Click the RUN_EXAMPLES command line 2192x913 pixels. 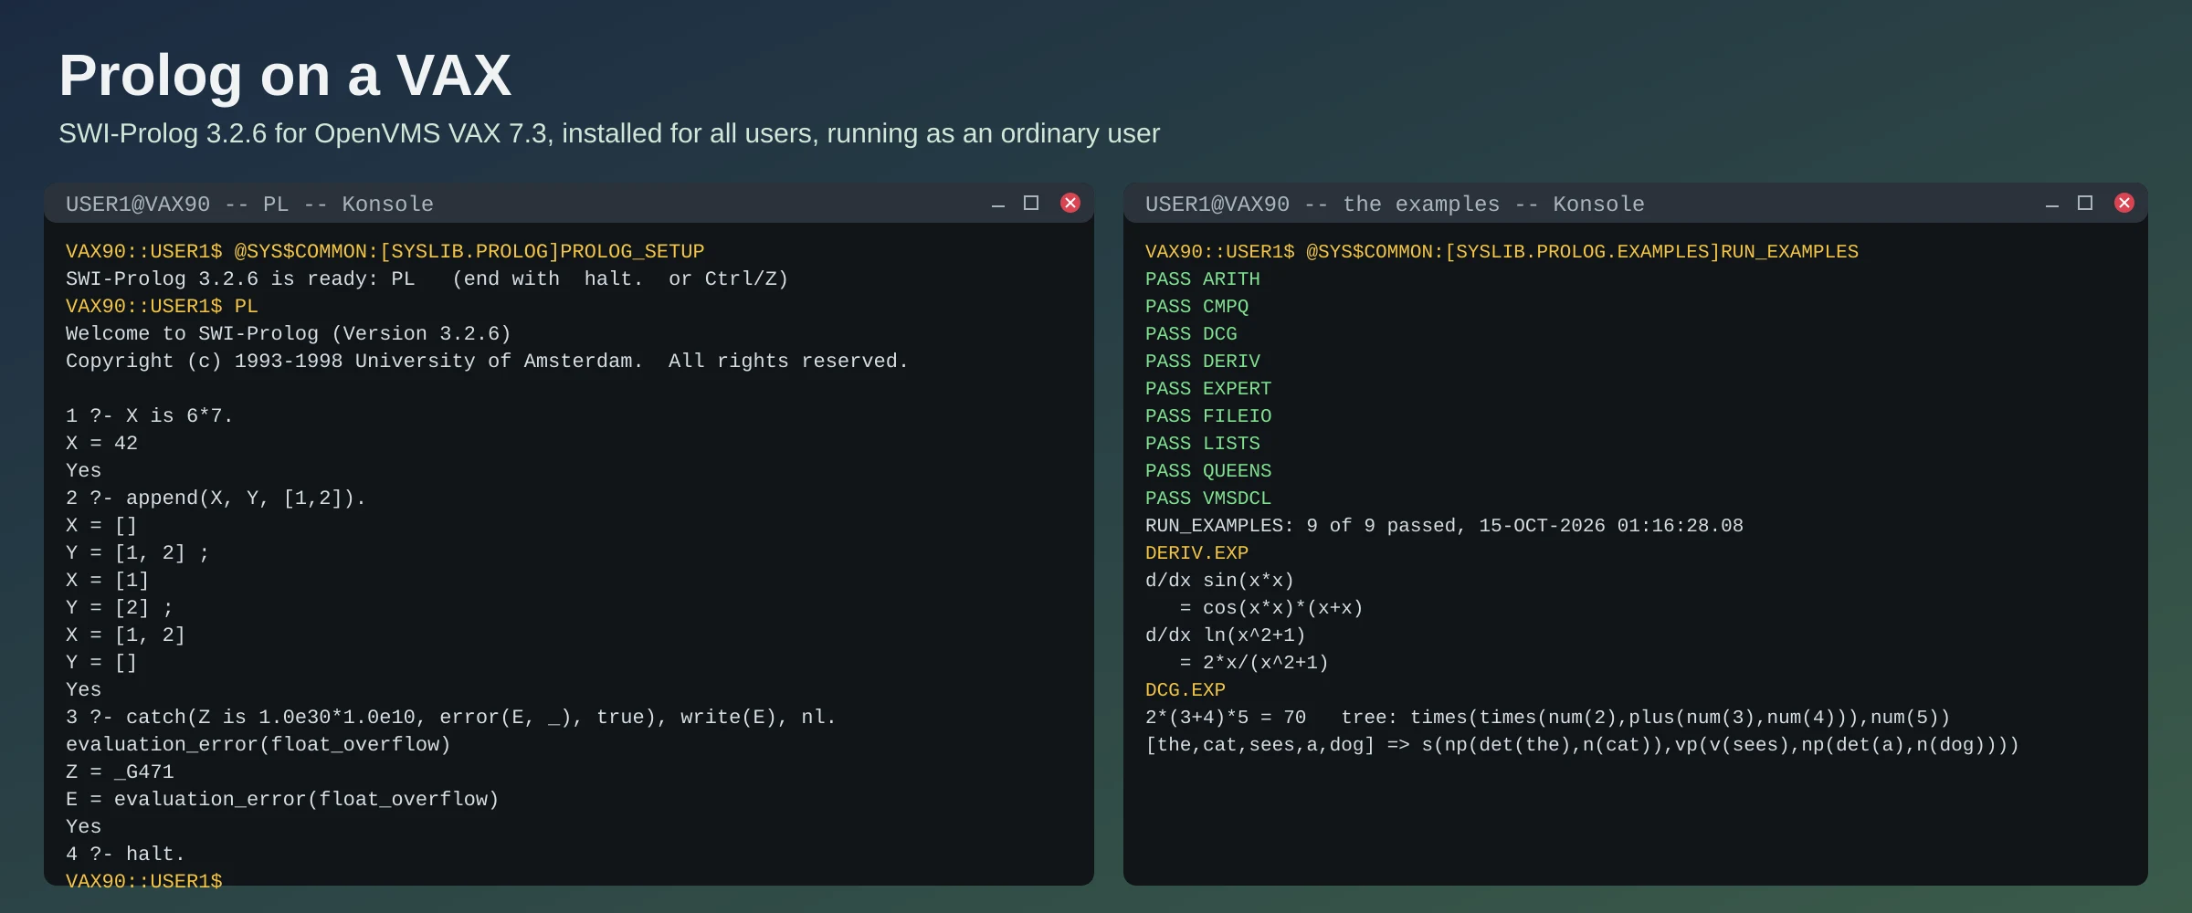[x=1502, y=251]
